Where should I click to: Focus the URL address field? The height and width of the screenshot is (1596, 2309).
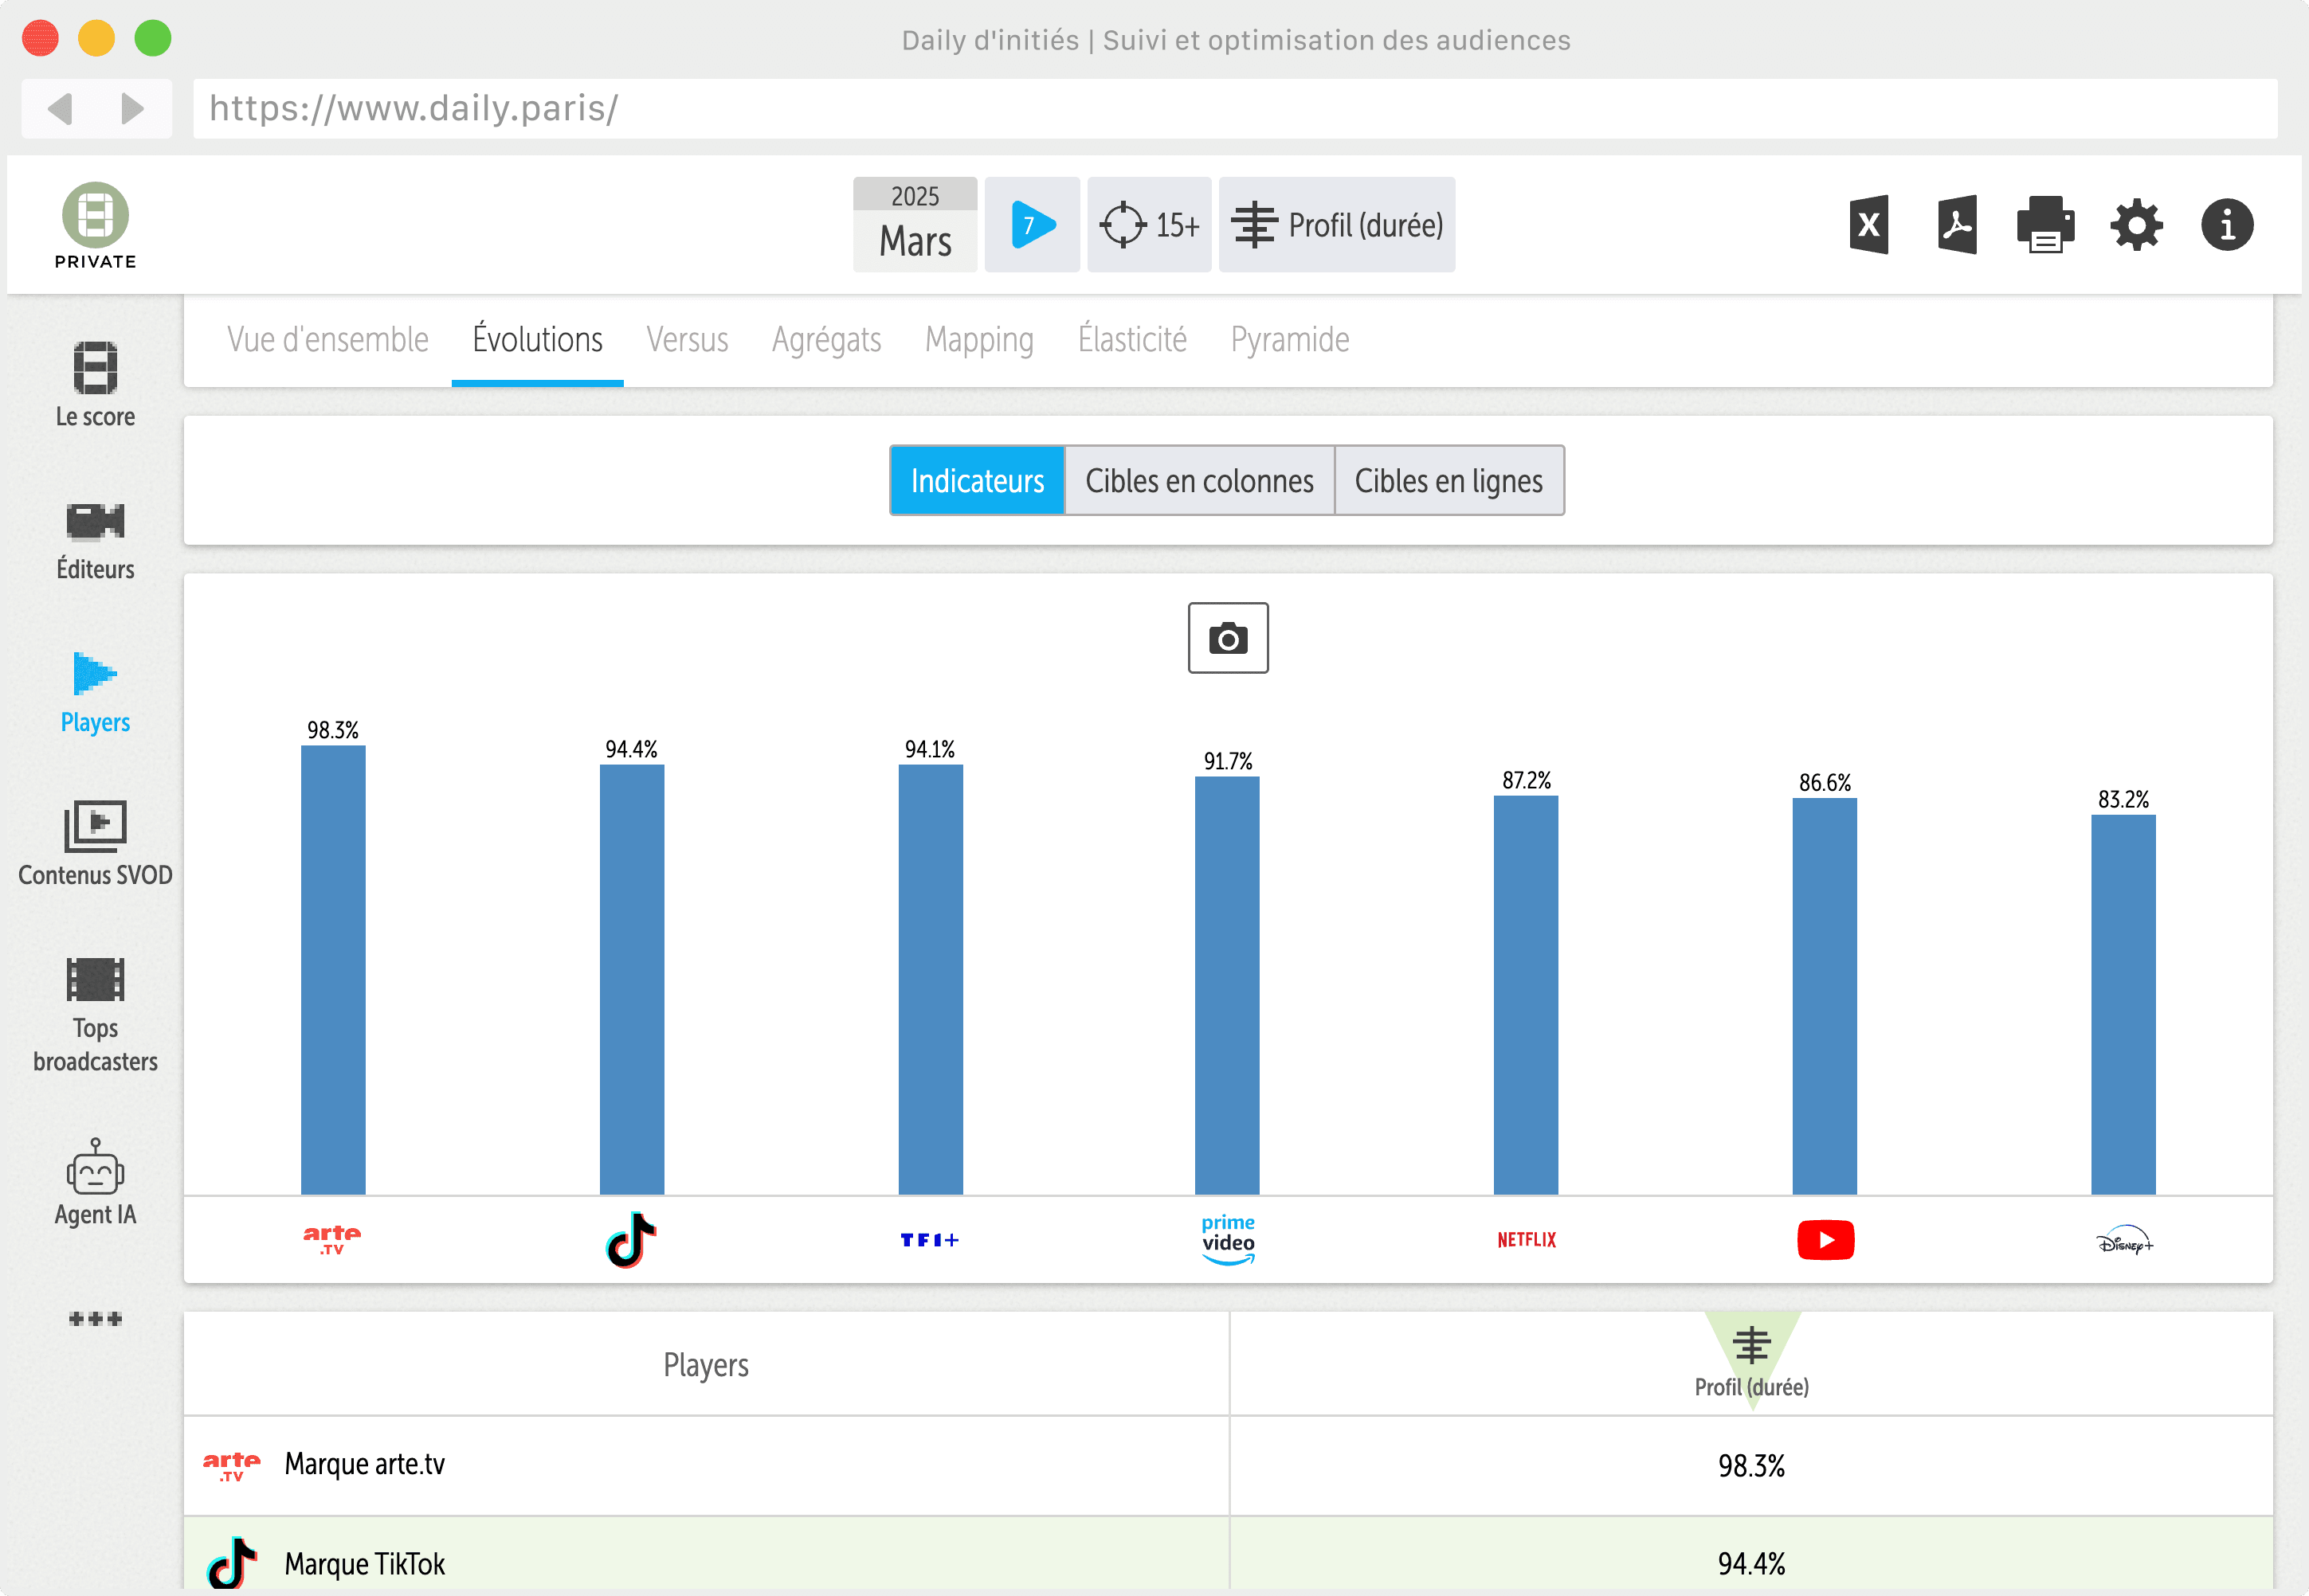coord(1234,108)
